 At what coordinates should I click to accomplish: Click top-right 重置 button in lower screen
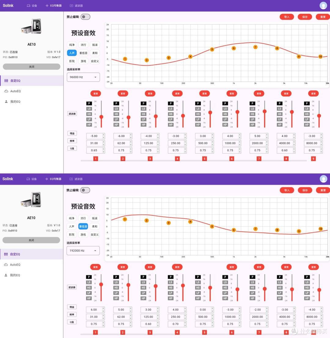323,190
